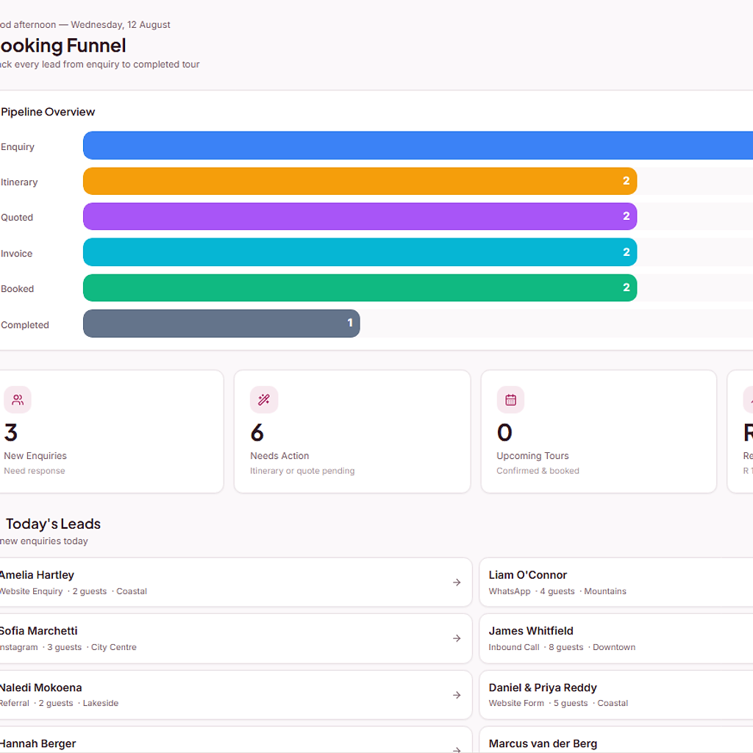Open Sofia Marchetti lead via arrow

457,638
